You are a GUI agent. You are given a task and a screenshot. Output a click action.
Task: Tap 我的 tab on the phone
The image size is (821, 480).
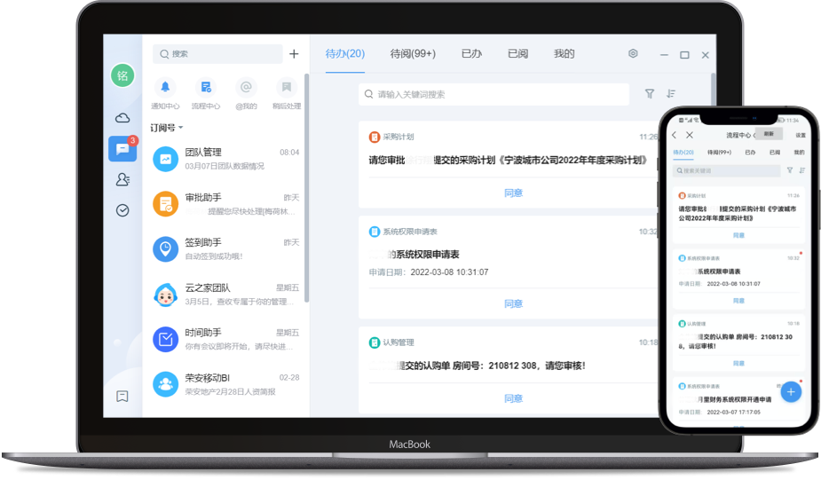[x=799, y=153]
